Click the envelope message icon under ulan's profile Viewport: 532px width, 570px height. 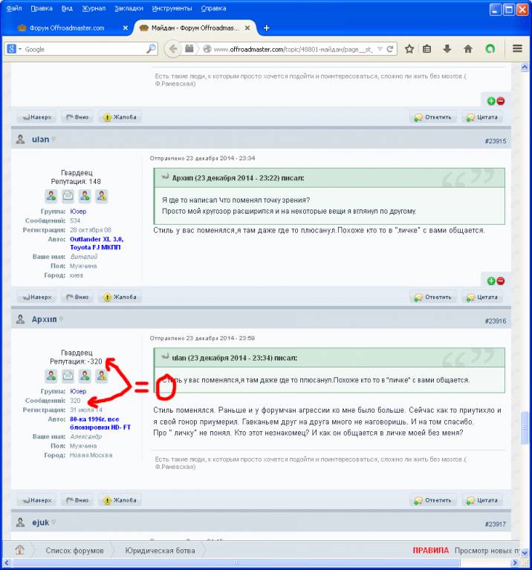click(68, 196)
